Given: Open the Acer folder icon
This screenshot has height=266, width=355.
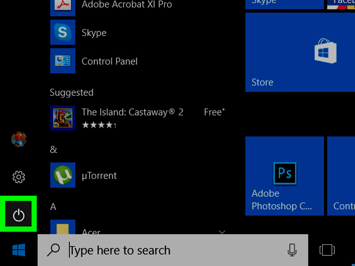Looking at the screenshot, I should [x=63, y=227].
